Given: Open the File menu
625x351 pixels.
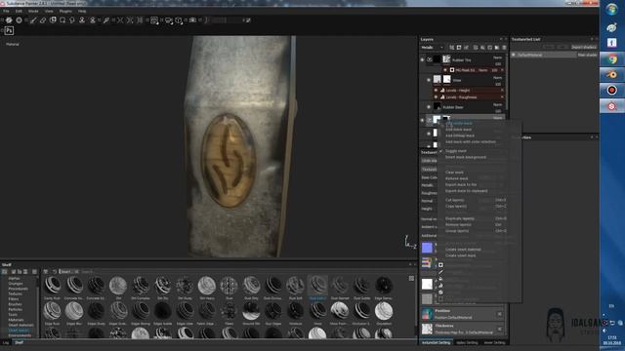Looking at the screenshot, I should pyautogui.click(x=7, y=11).
